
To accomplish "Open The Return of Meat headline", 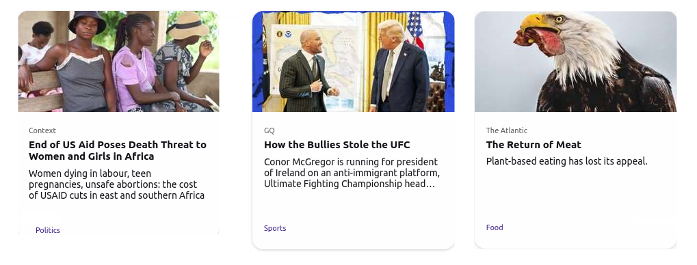I will click(534, 145).
